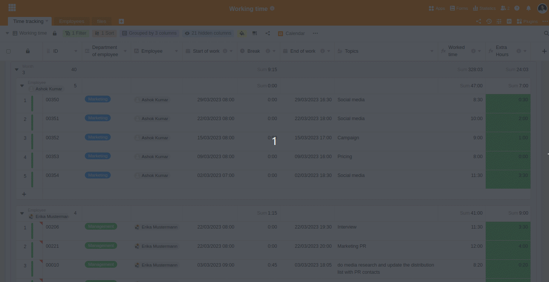Open Grouped by 3 columns settings
The image size is (549, 282).
149,33
